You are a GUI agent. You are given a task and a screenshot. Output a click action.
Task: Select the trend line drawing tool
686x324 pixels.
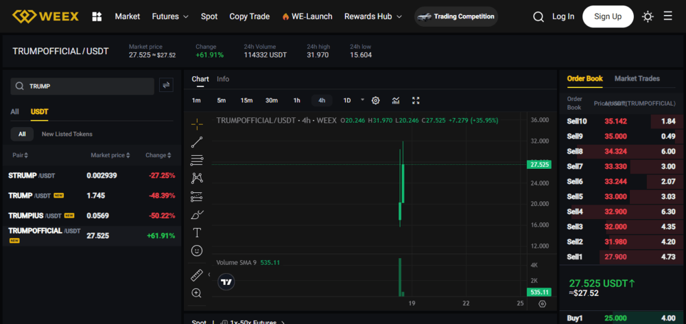coord(197,142)
